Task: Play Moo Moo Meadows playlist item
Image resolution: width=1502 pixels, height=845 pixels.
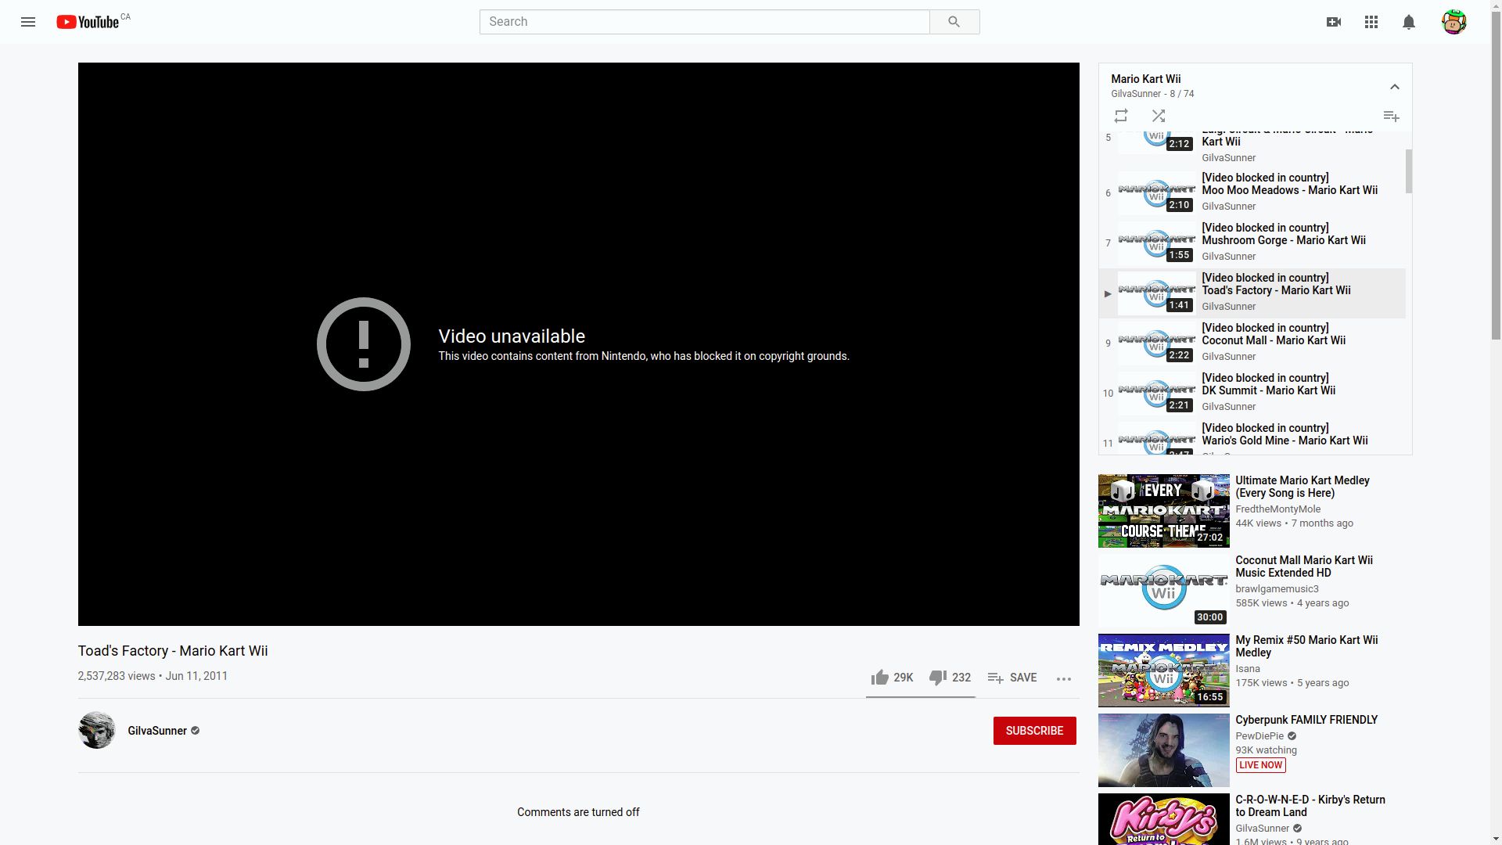Action: pos(1252,193)
